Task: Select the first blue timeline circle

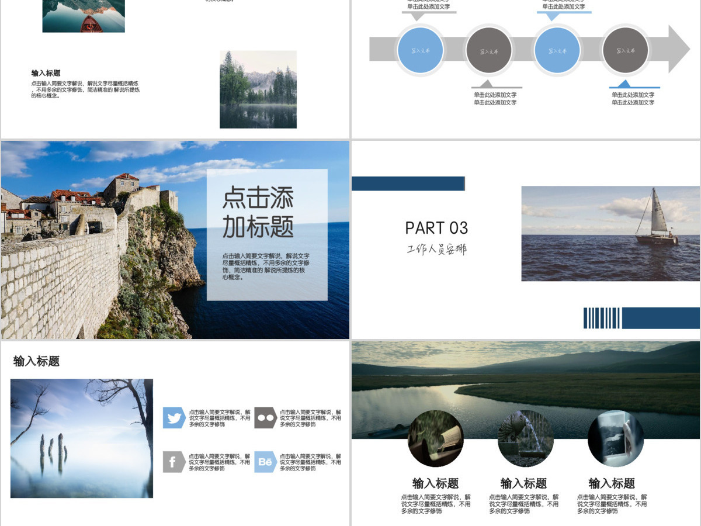Action: pos(421,50)
